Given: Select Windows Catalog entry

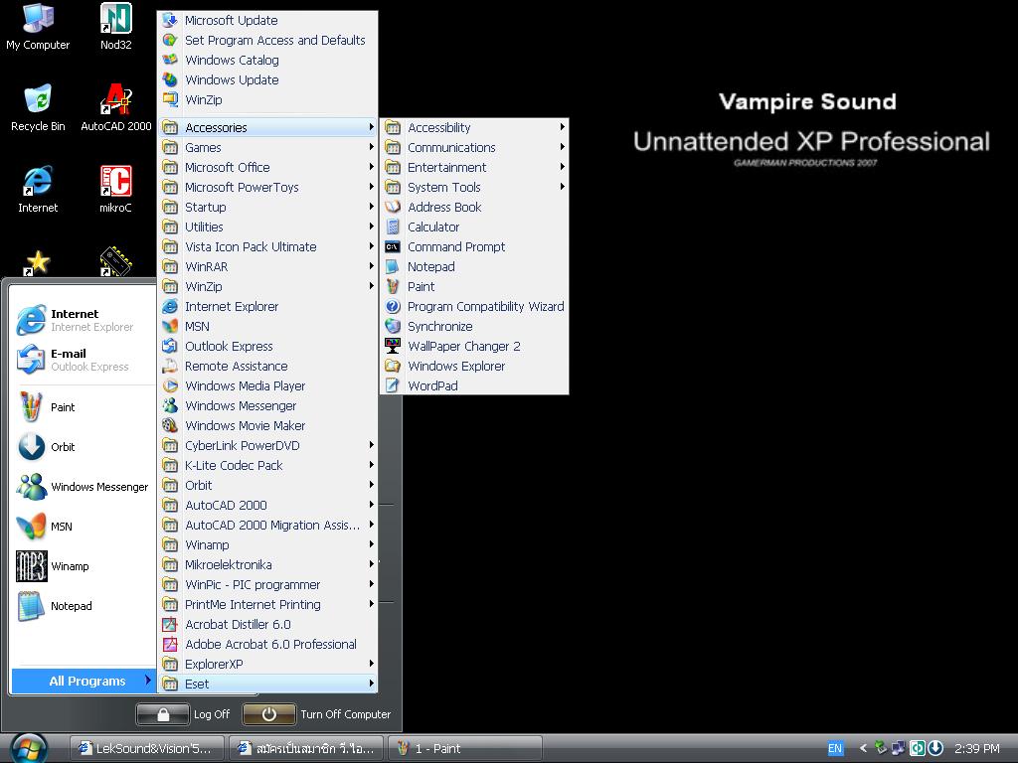Looking at the screenshot, I should click(x=267, y=61).
